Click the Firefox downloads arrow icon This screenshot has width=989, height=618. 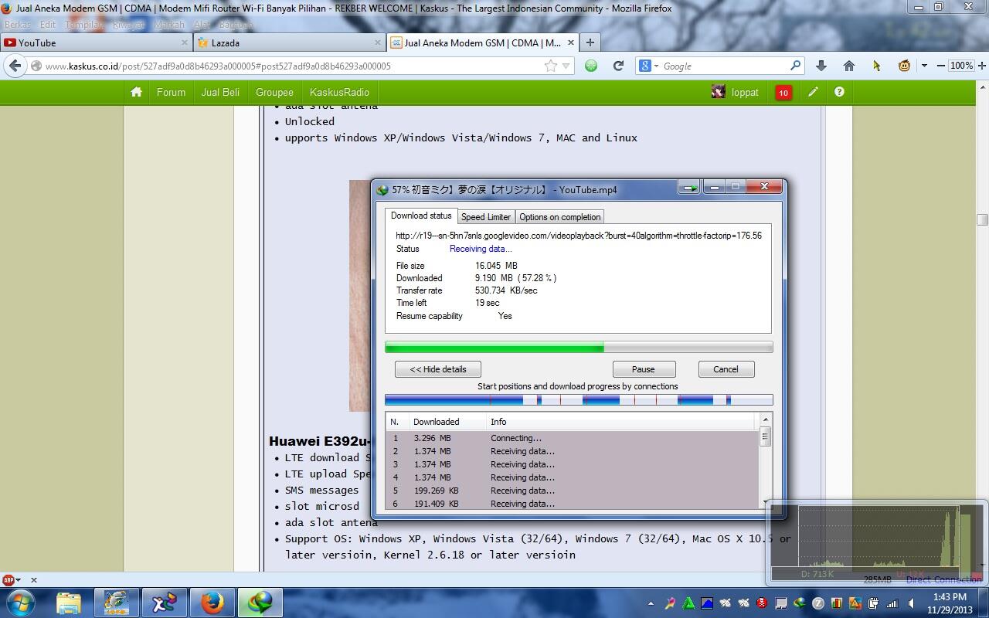tap(821, 66)
